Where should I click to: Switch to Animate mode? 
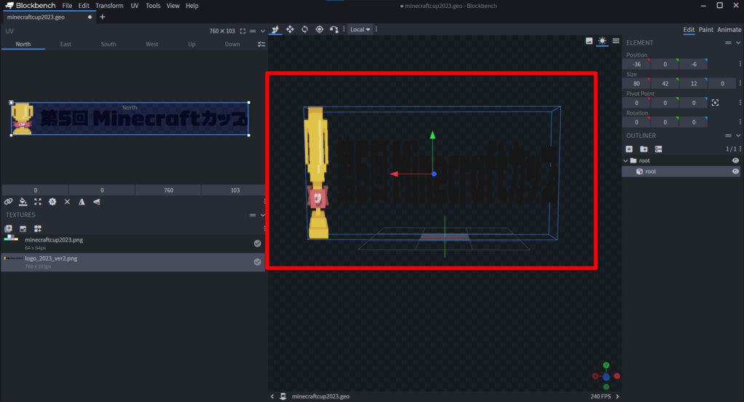coord(729,30)
